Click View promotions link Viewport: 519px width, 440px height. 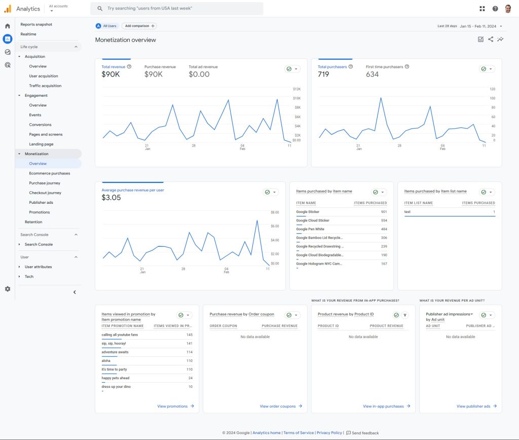[x=175, y=406]
